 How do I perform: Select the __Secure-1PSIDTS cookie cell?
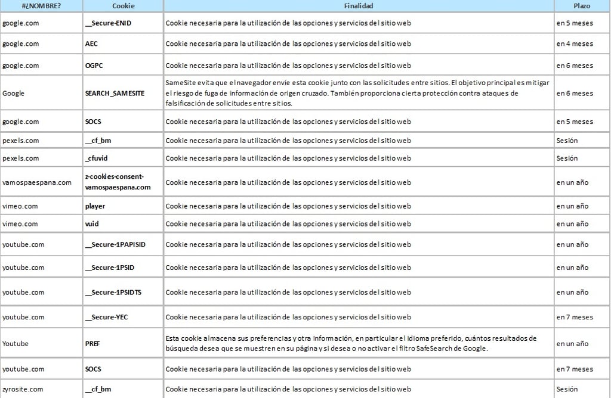pyautogui.click(x=123, y=292)
